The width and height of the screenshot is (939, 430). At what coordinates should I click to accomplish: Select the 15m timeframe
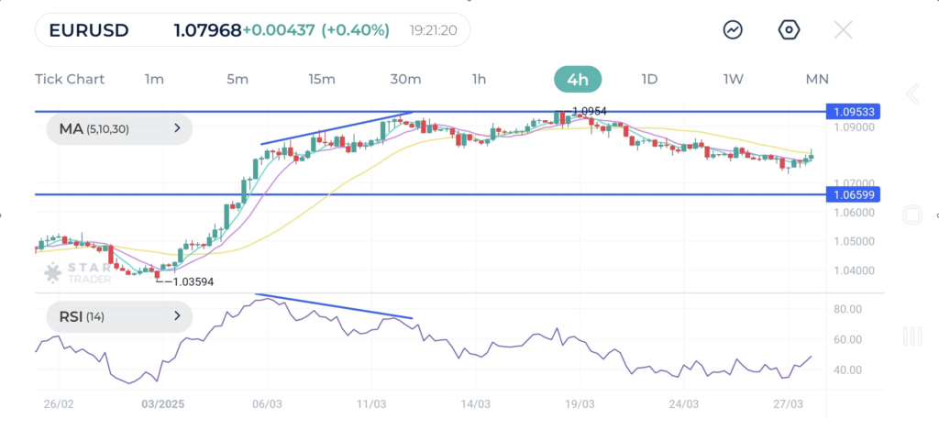tap(321, 79)
